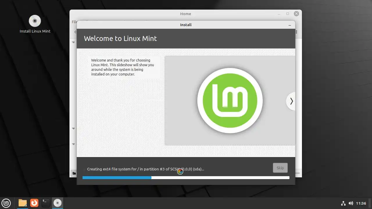The width and height of the screenshot is (372, 209).
Task: Open the File menu in Home window
Action: [x=74, y=22]
